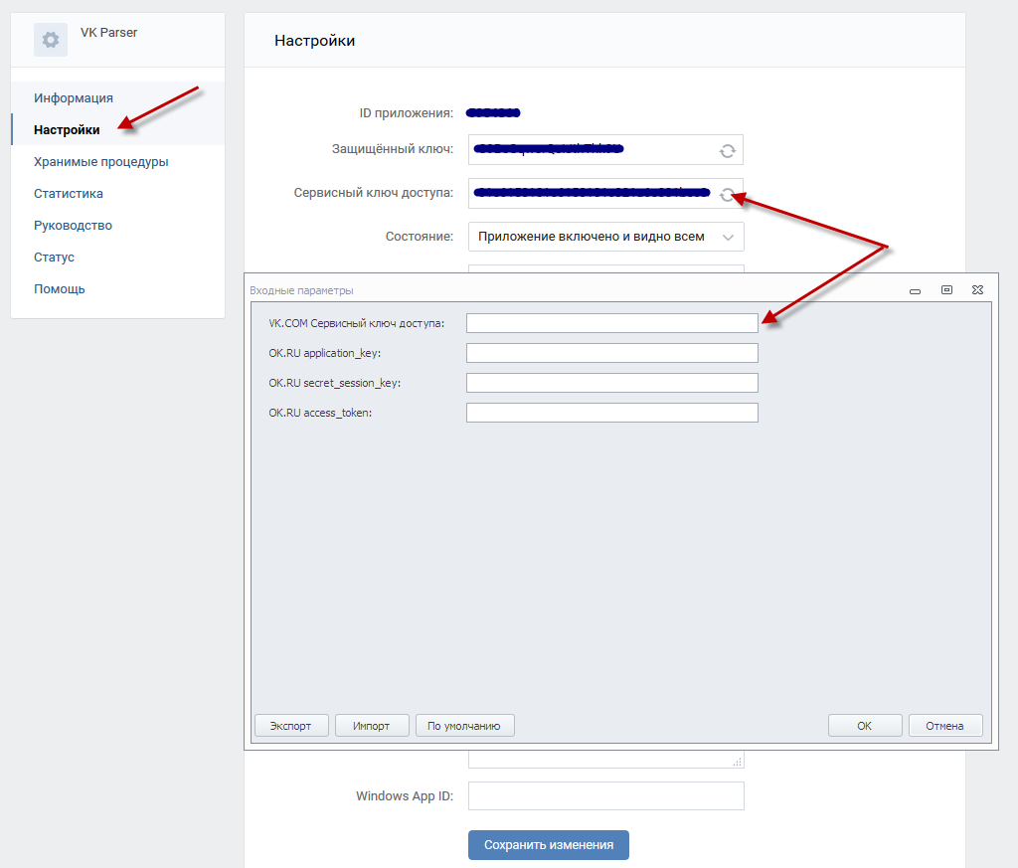
Task: Click the По умолчанию button
Action: coord(464,726)
